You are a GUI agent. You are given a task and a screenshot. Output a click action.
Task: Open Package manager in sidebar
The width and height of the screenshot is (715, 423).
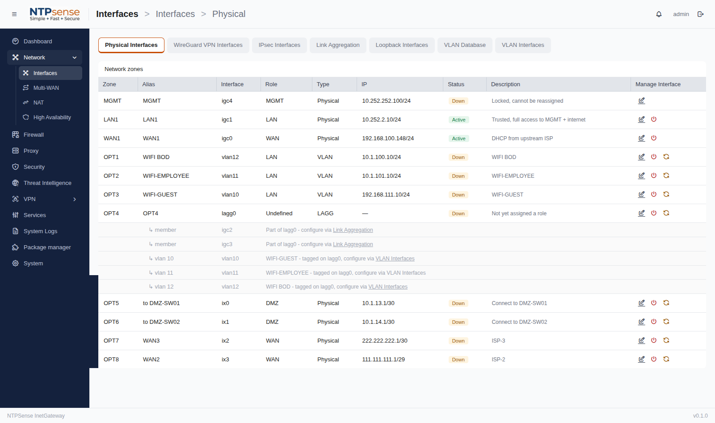pos(45,247)
